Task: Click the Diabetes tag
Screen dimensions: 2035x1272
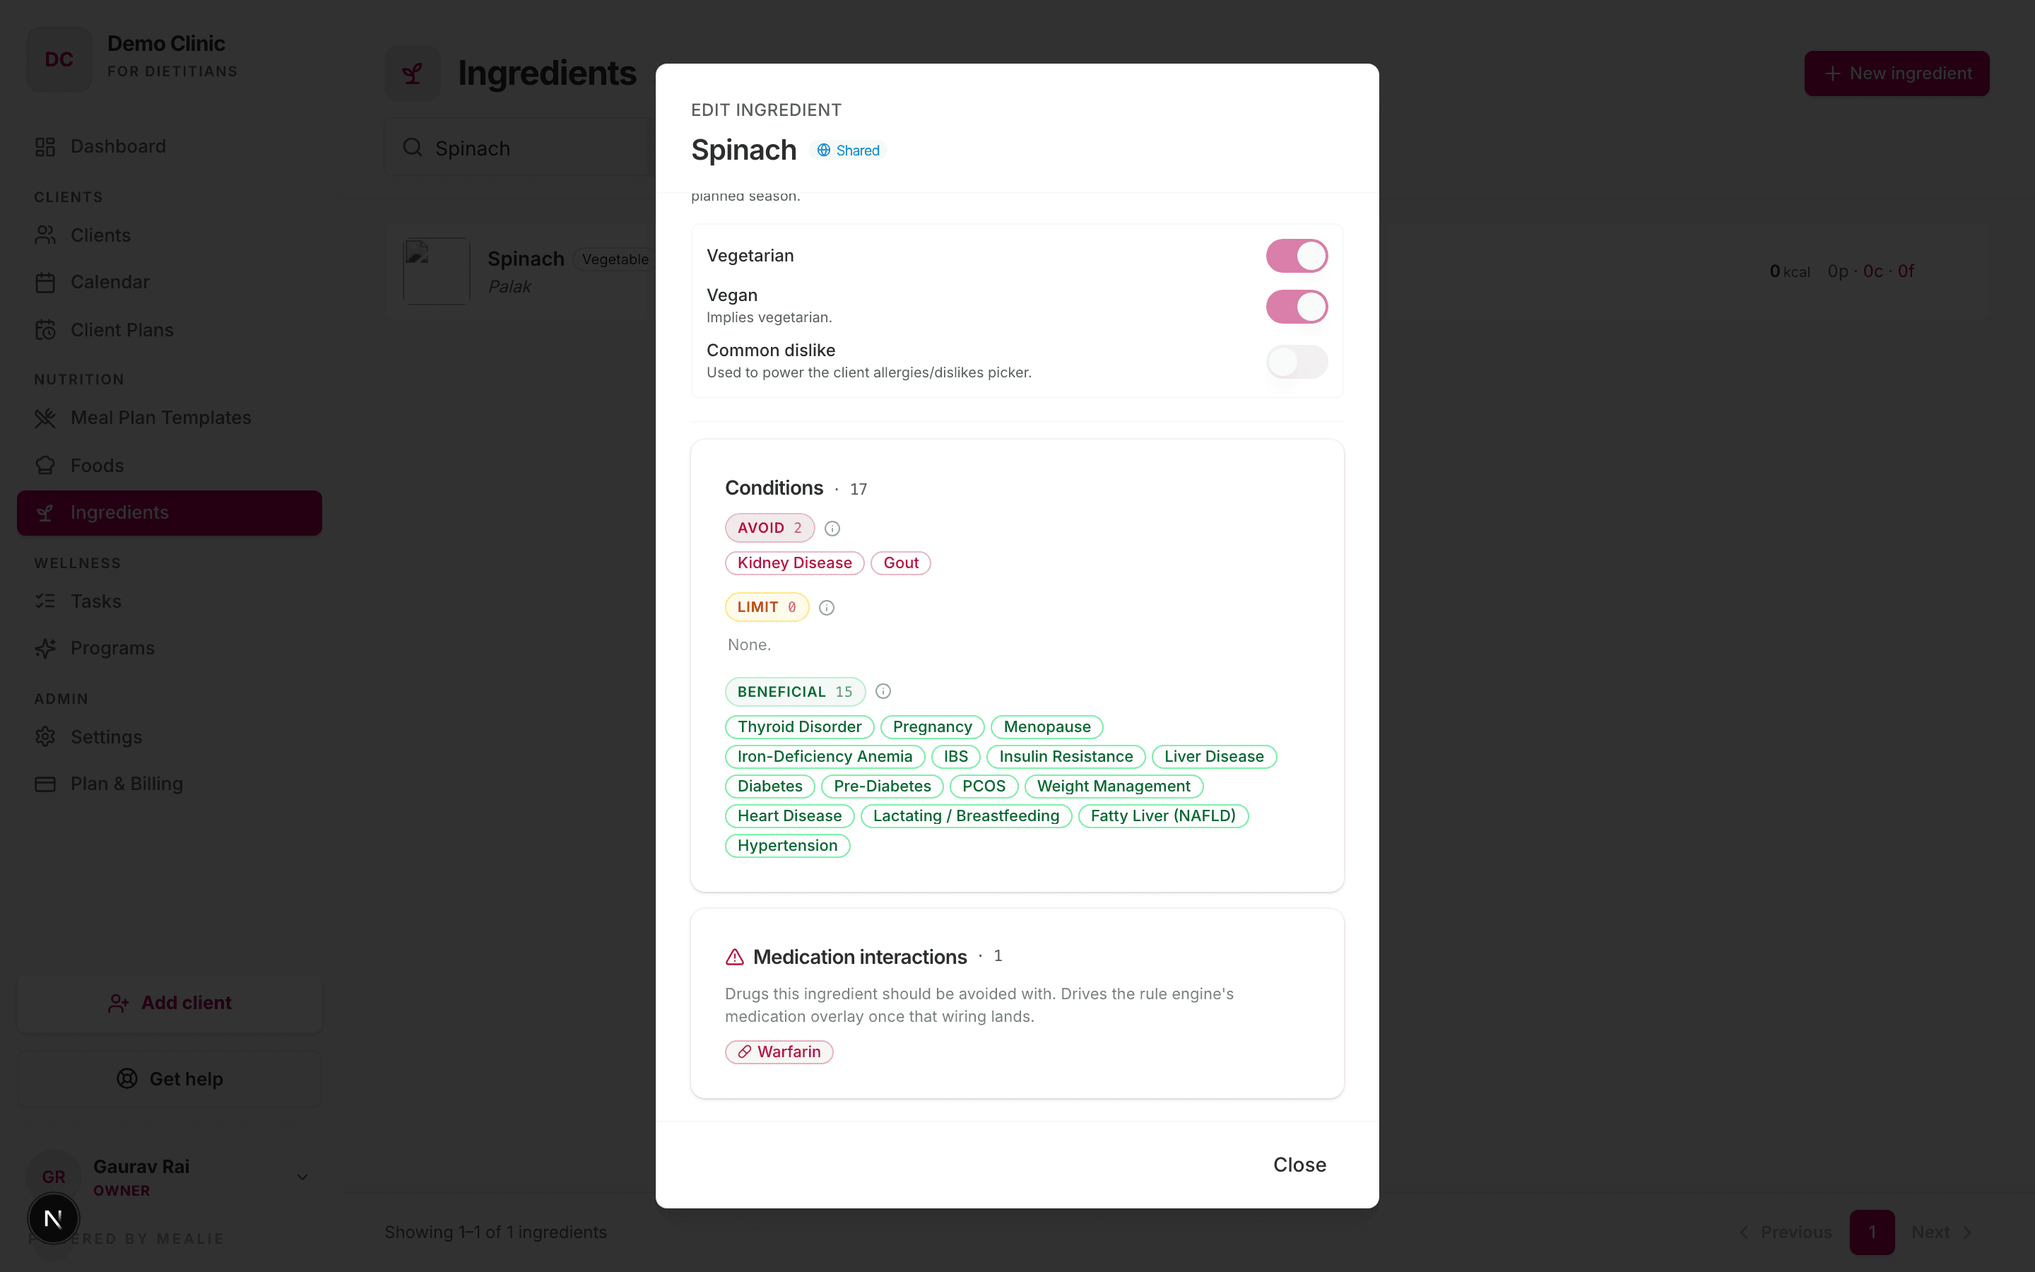Action: tap(769, 786)
